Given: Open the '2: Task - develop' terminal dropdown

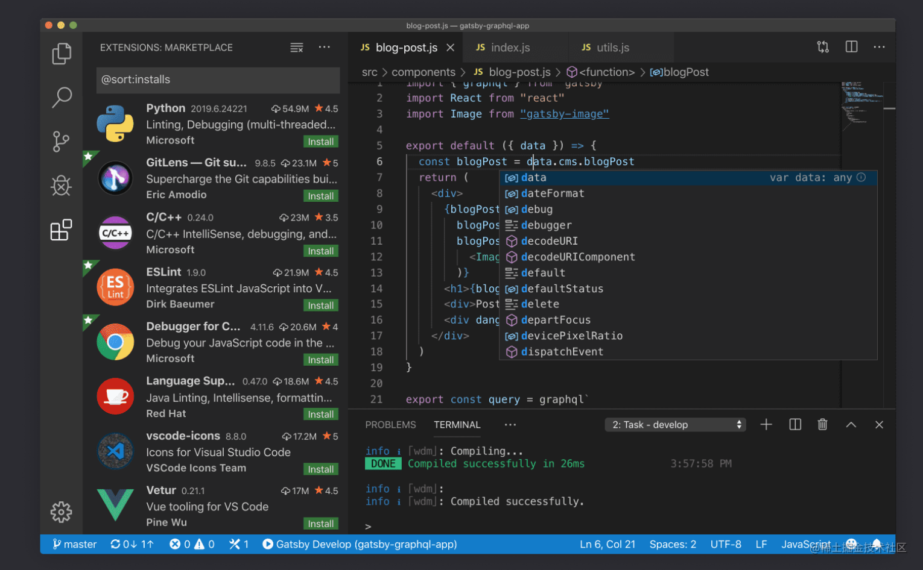Looking at the screenshot, I should [x=674, y=424].
